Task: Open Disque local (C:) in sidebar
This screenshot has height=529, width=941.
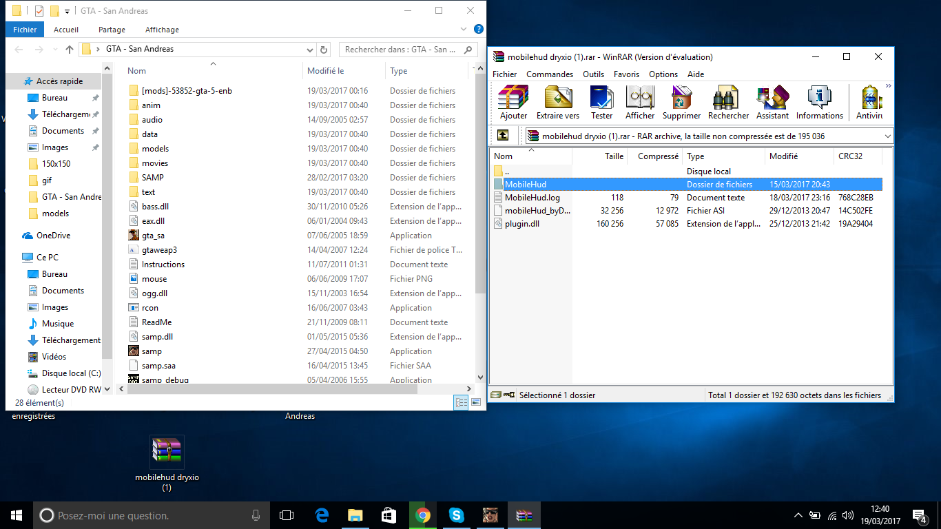Action: pyautogui.click(x=63, y=373)
